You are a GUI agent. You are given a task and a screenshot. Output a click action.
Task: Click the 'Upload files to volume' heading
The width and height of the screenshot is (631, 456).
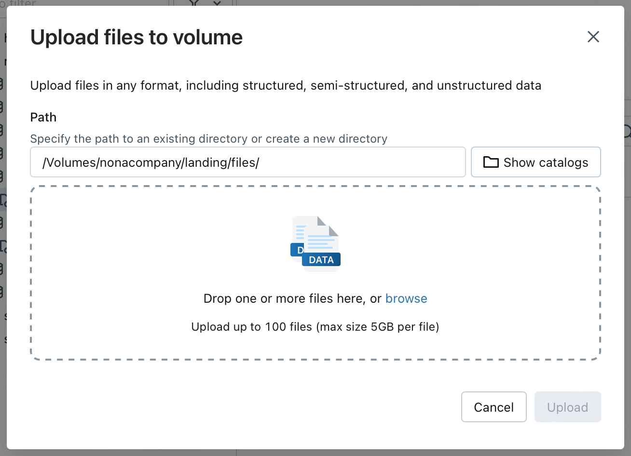pyautogui.click(x=137, y=37)
